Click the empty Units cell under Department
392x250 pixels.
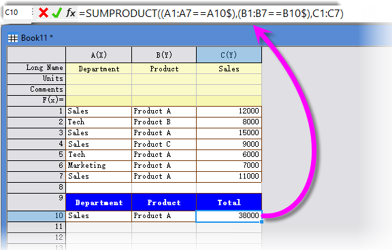click(99, 79)
